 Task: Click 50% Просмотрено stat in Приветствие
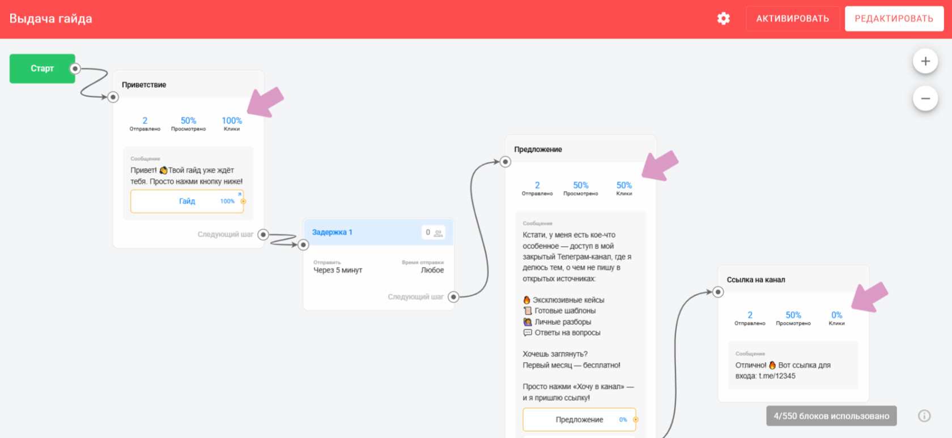(189, 124)
